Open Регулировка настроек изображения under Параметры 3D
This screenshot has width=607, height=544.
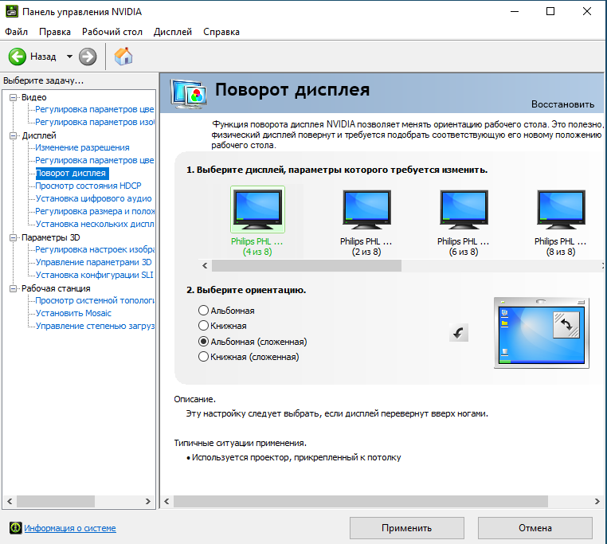[x=95, y=249]
